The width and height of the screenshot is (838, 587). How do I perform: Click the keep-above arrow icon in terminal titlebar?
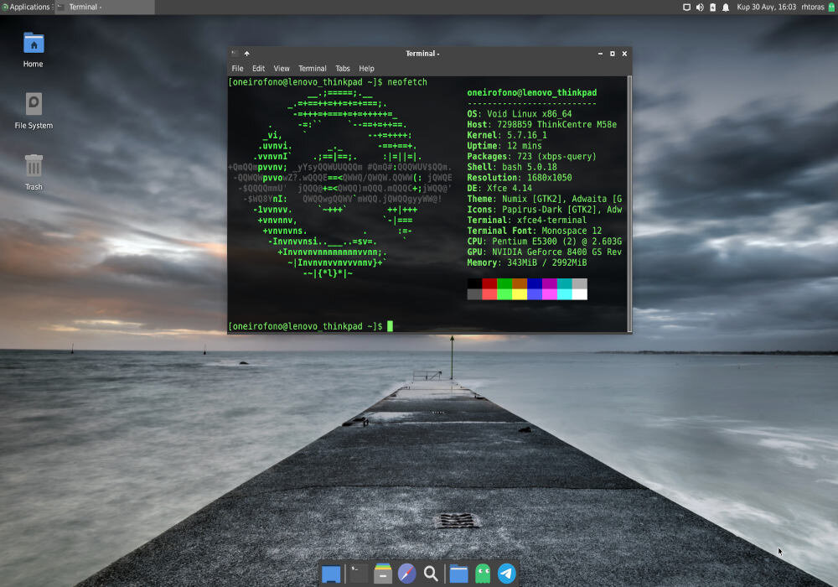[247, 54]
